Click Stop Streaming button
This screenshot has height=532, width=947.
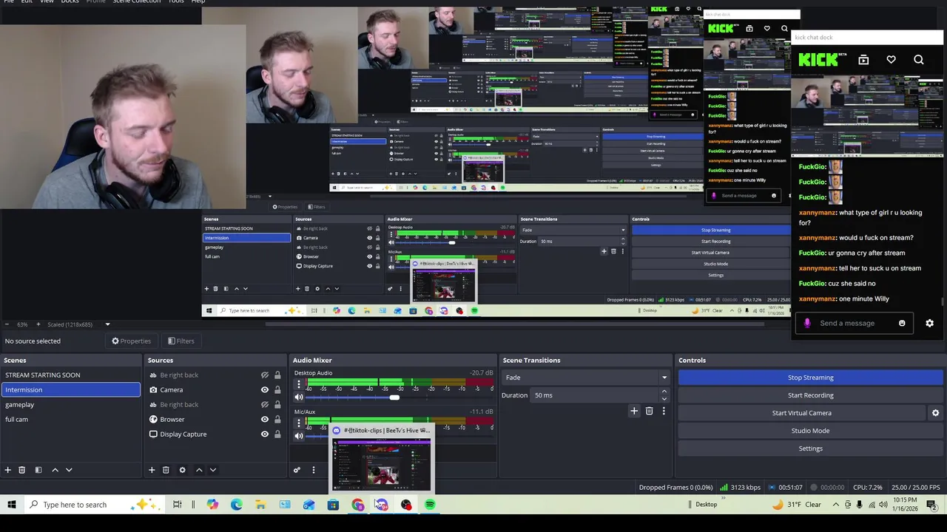pos(810,378)
